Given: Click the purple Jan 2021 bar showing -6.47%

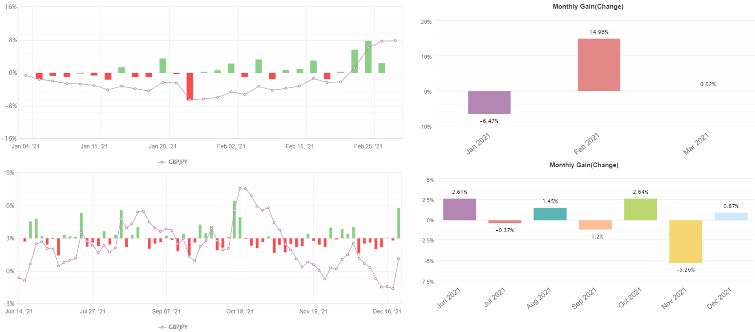Looking at the screenshot, I should click(x=489, y=103).
